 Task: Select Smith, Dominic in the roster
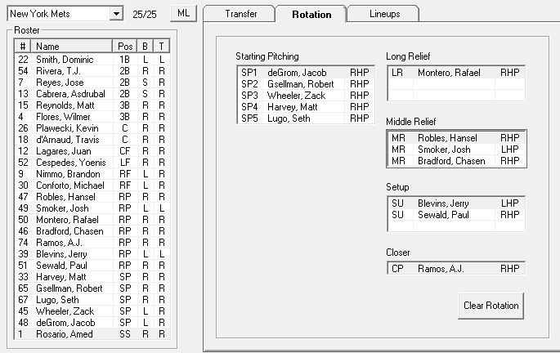[92, 60]
